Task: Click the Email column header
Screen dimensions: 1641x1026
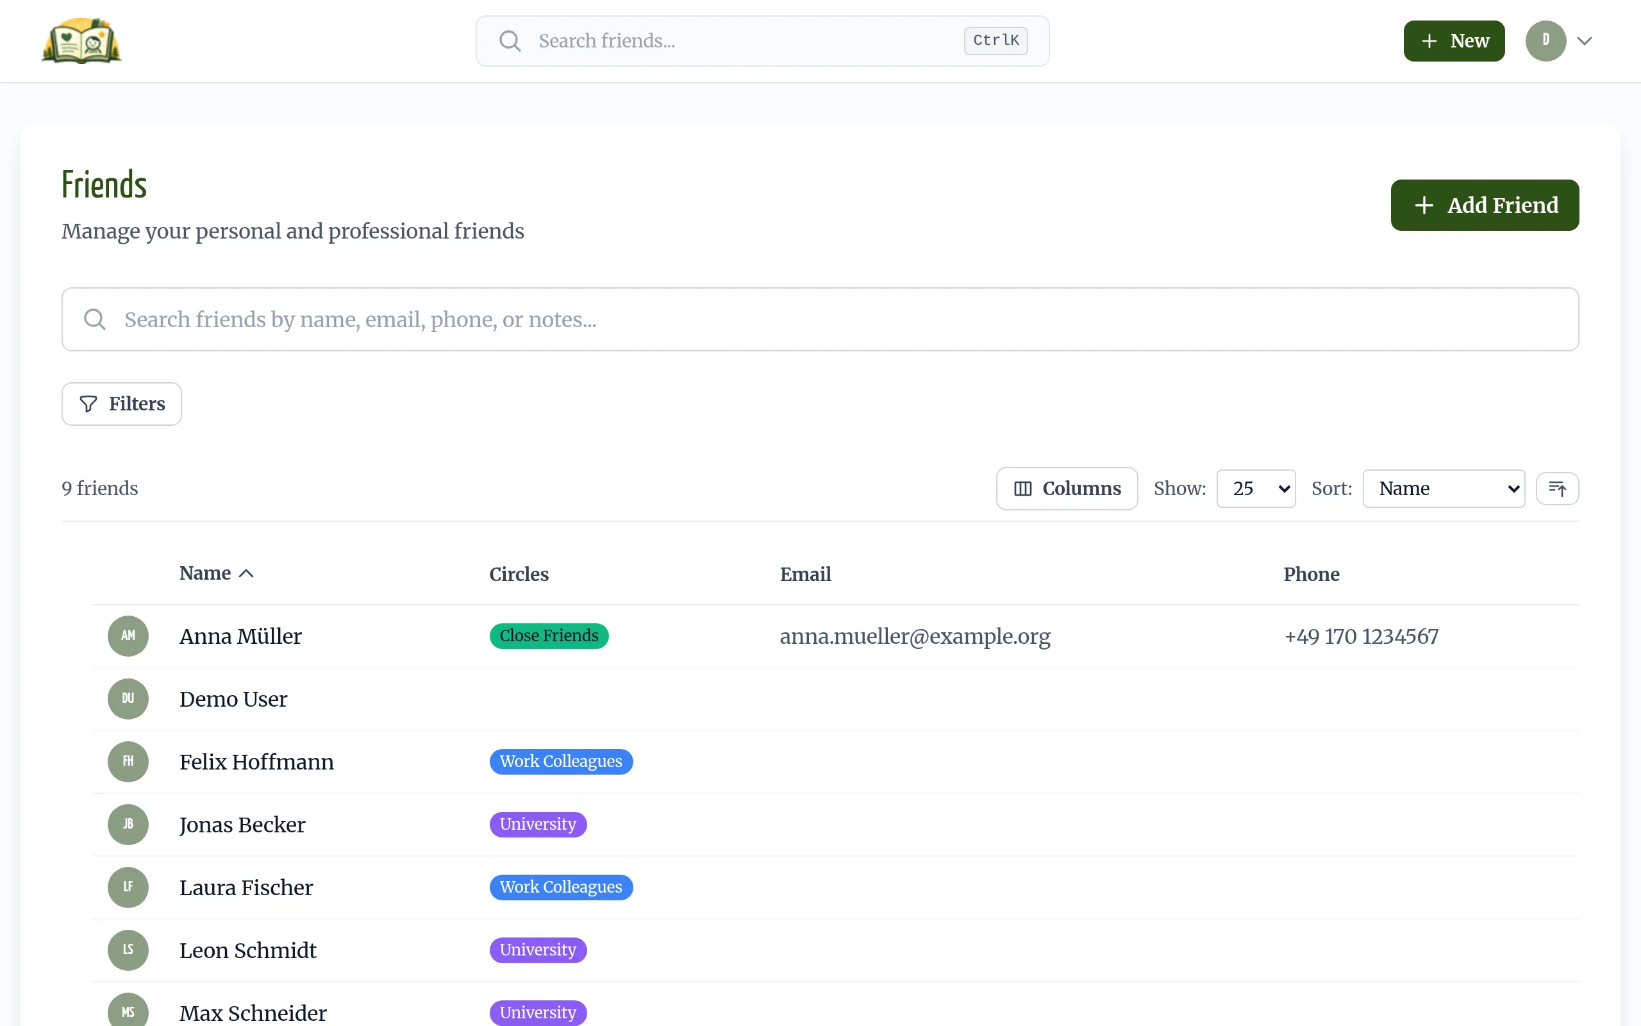Action: tap(805, 574)
